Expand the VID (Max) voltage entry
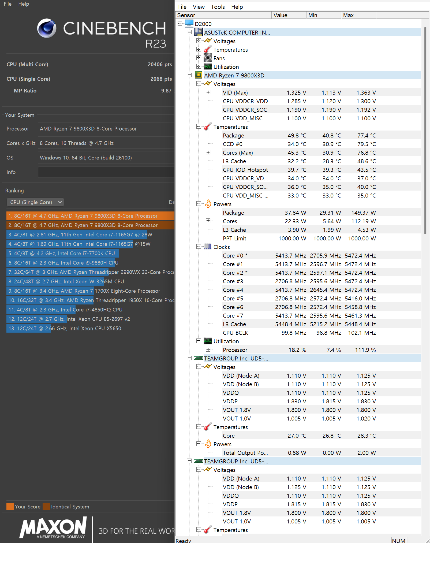The height and width of the screenshot is (584, 430). [208, 92]
